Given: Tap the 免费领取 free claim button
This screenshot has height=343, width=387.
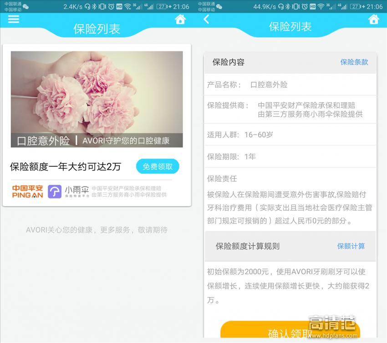Looking at the screenshot, I should pyautogui.click(x=157, y=166).
